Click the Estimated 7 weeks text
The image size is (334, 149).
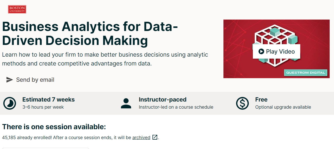pos(48,100)
